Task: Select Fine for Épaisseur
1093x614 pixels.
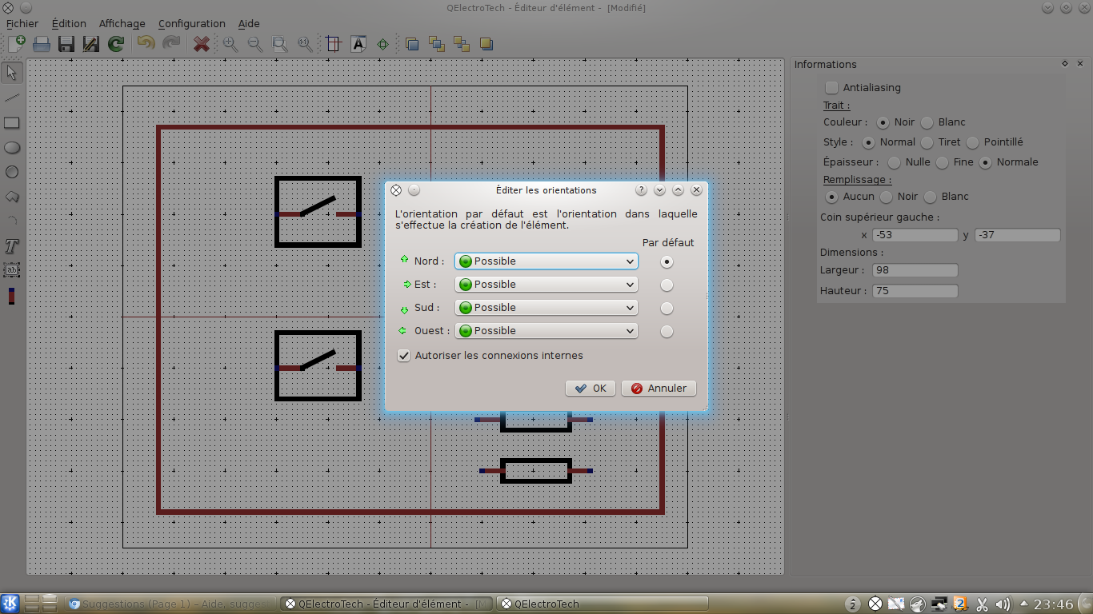Action: (942, 163)
